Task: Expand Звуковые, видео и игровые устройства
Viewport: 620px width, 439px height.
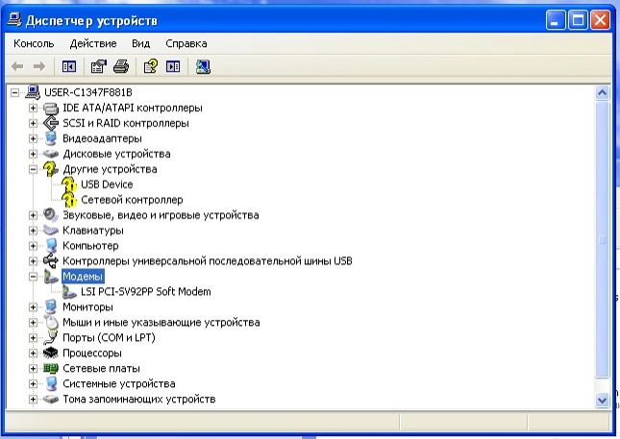Action: 34,215
